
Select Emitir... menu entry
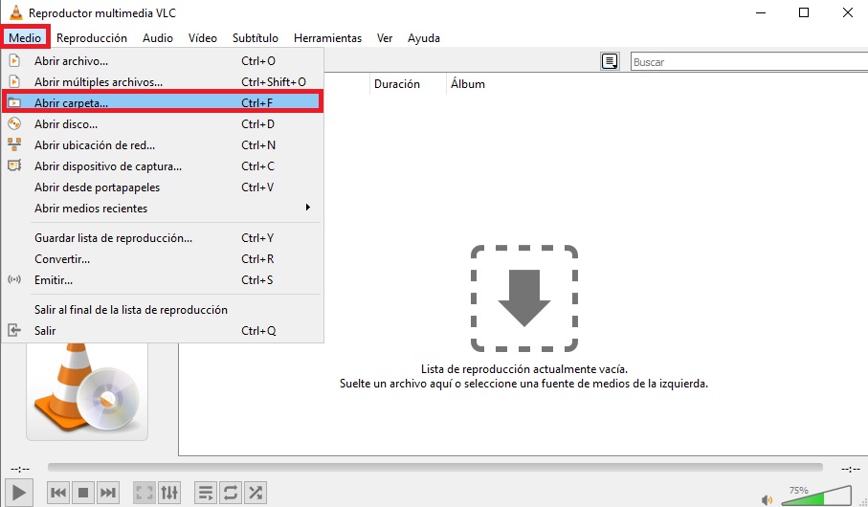(162, 280)
